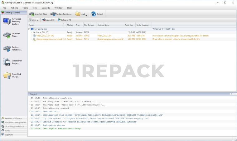The height and width of the screenshot is (141, 237).
Task: Sort list by Total Size column
Action: [129, 25]
